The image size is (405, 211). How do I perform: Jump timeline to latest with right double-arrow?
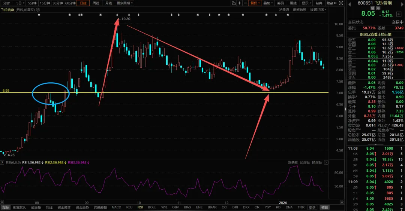click(x=342, y=202)
